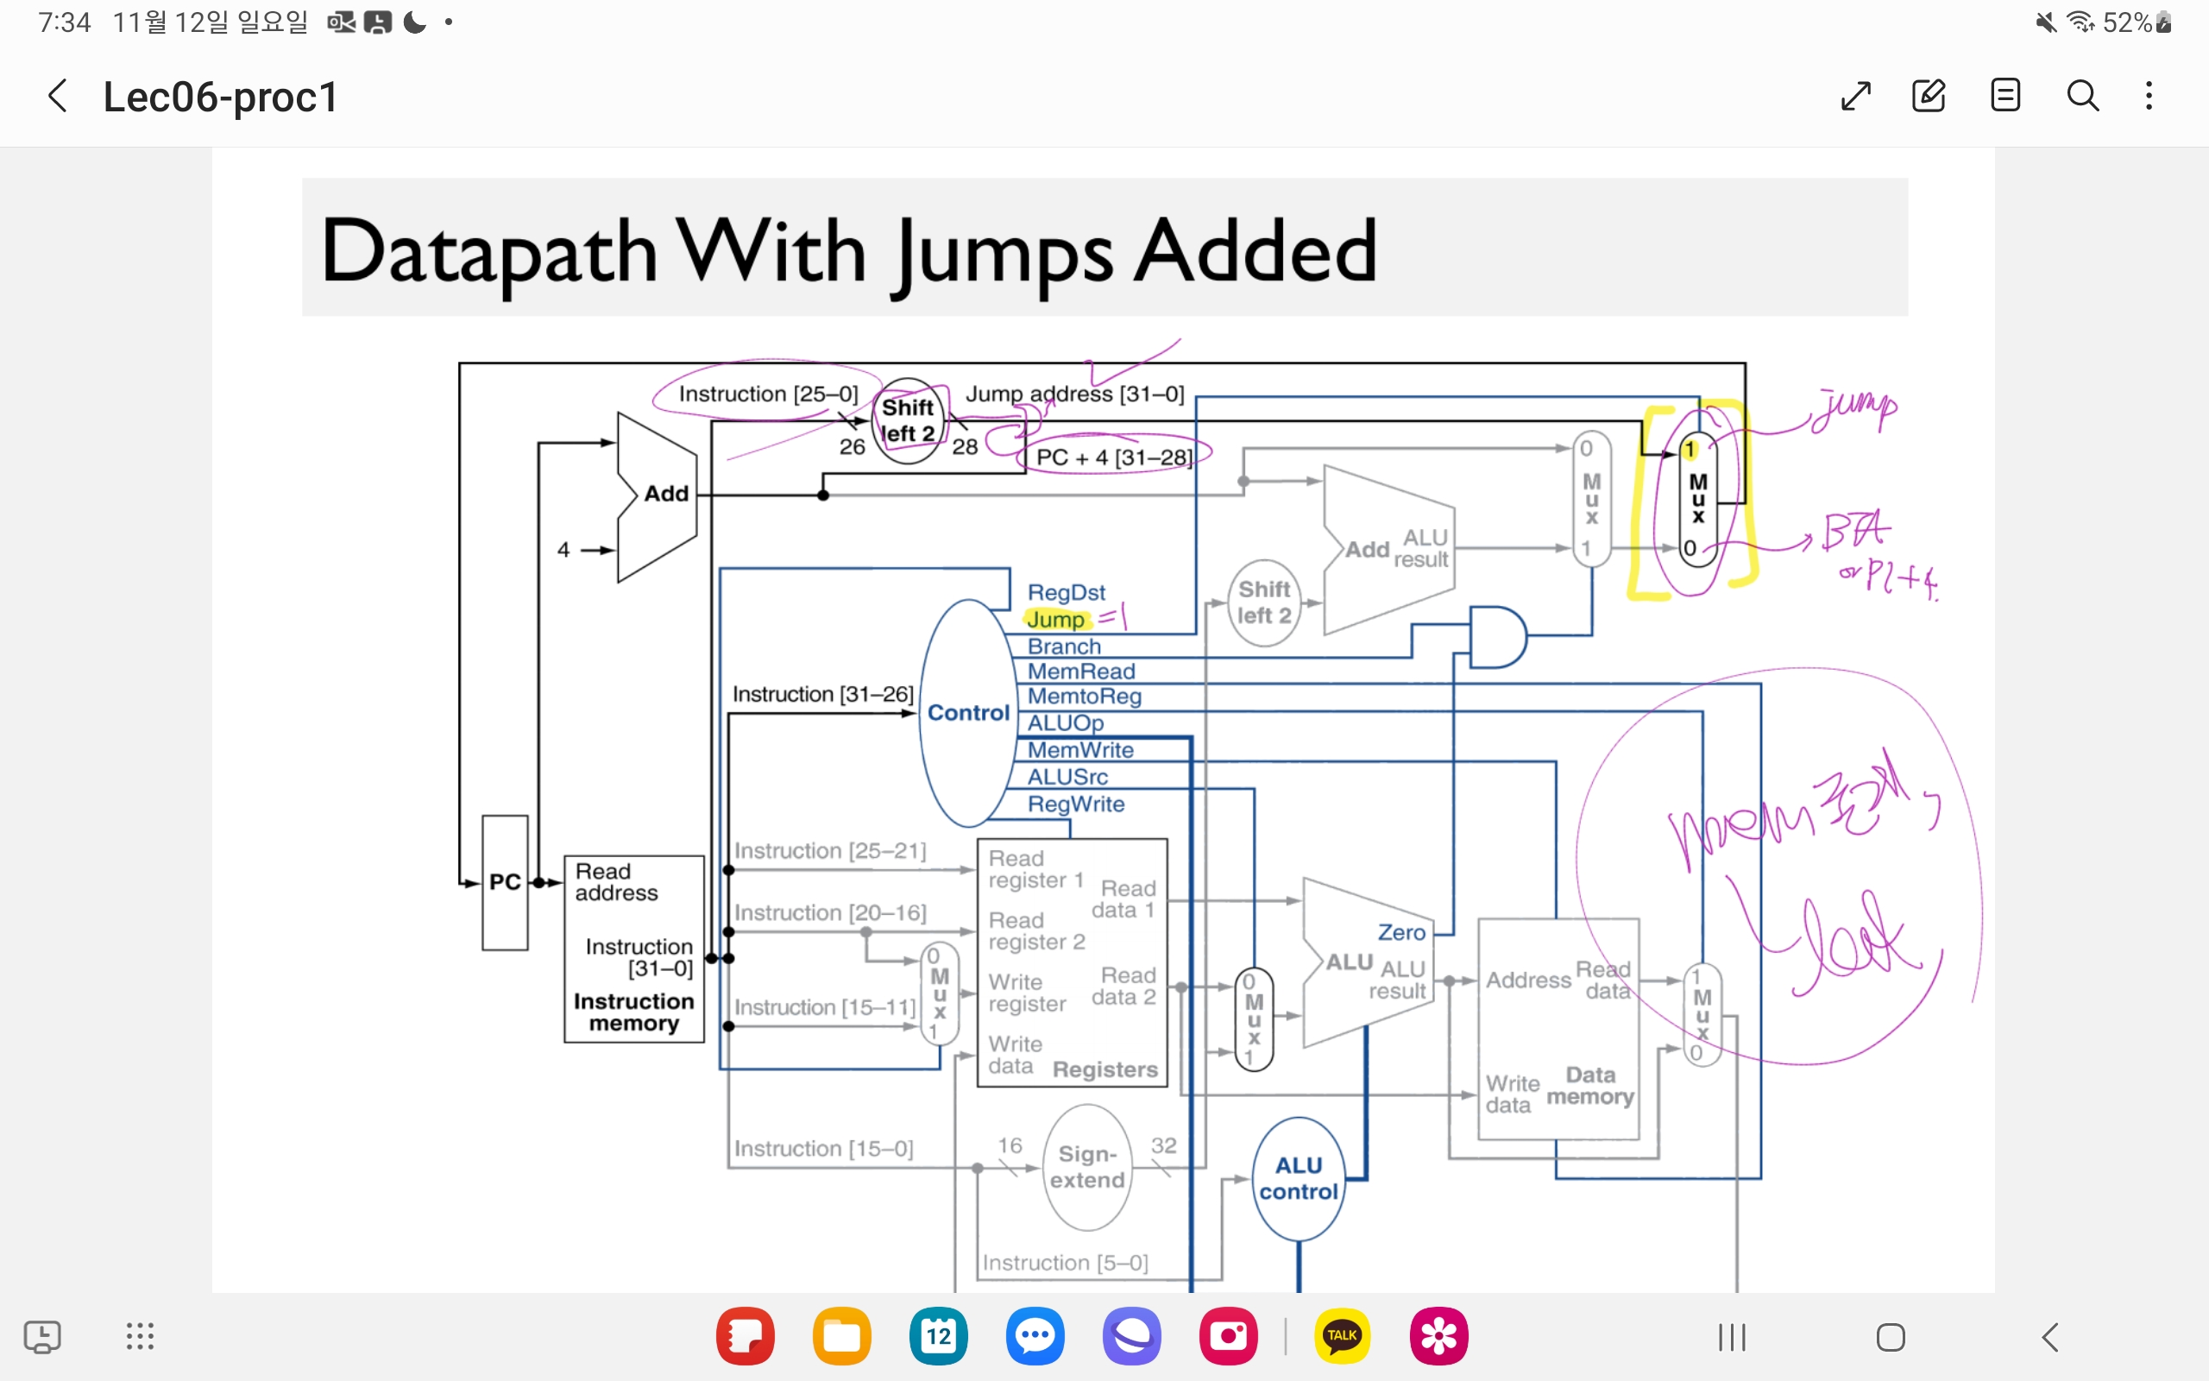Open the KakaoTalk app in dock
Image resolution: width=2209 pixels, height=1381 pixels.
(1342, 1336)
